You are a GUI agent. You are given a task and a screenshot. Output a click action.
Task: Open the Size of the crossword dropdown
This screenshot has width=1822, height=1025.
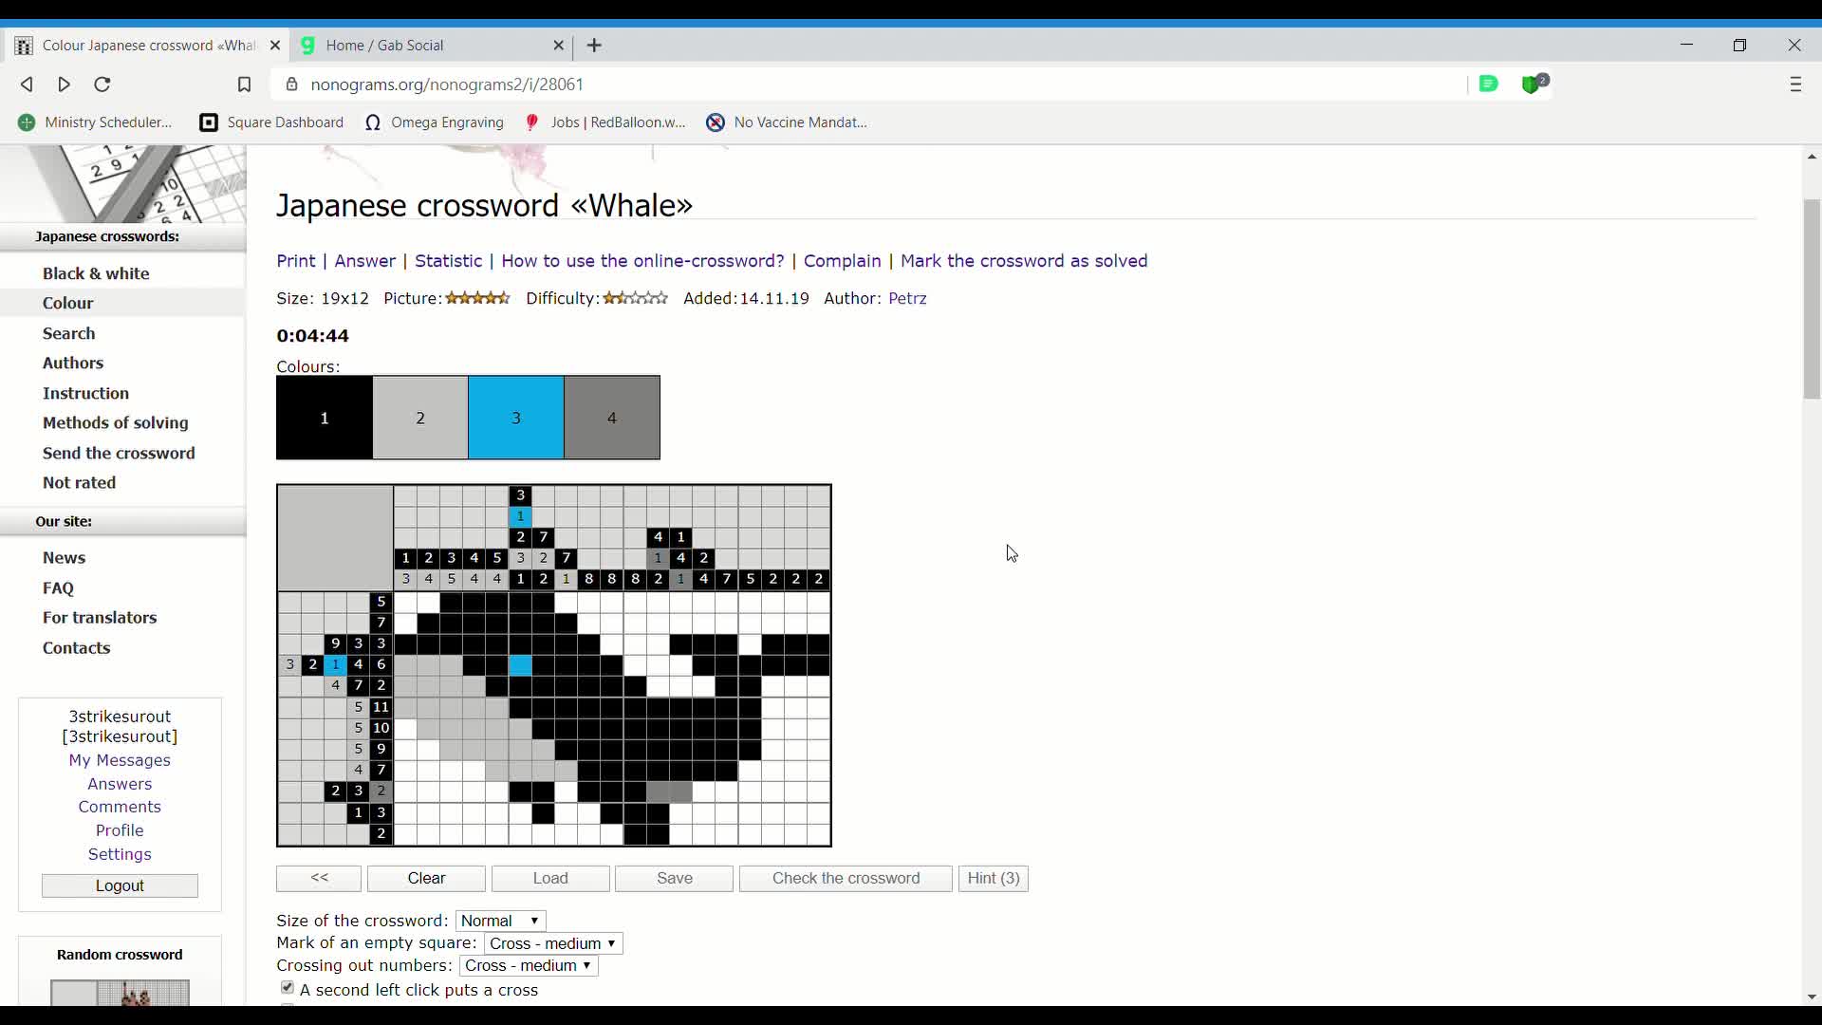click(501, 921)
